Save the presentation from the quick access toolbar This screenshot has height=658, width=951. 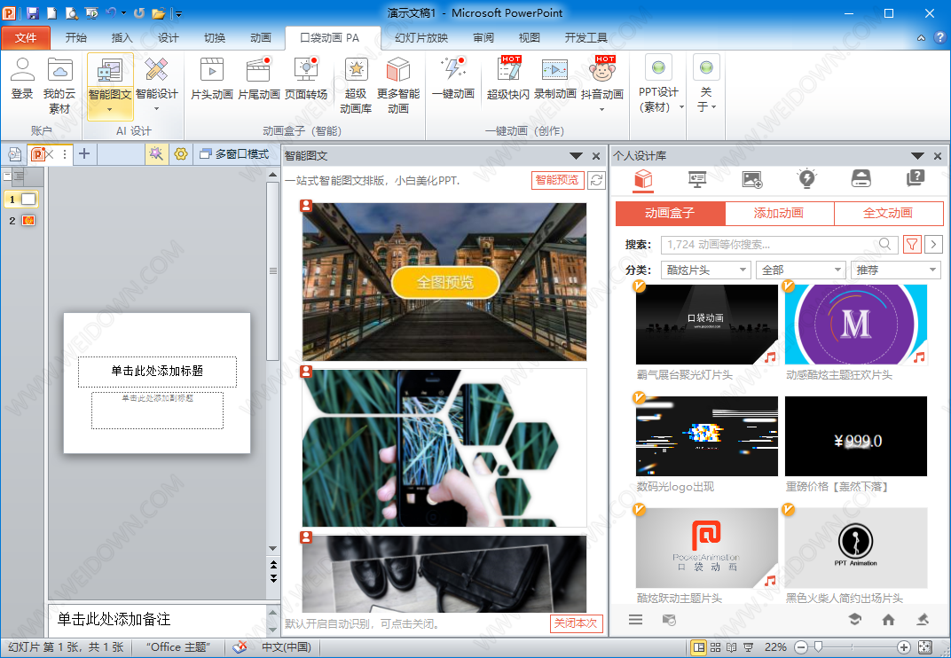pyautogui.click(x=32, y=12)
